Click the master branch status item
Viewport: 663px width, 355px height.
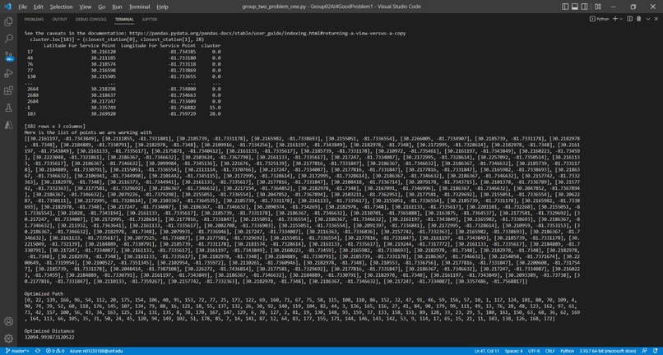[x=17, y=351]
